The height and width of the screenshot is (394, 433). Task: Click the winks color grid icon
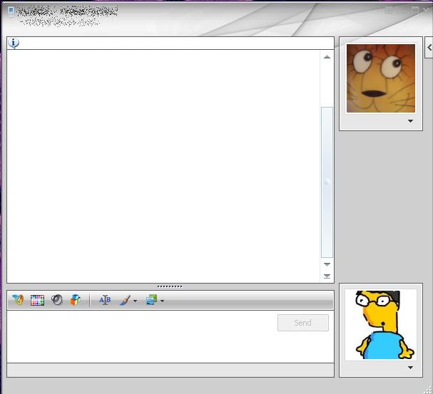[x=37, y=301]
